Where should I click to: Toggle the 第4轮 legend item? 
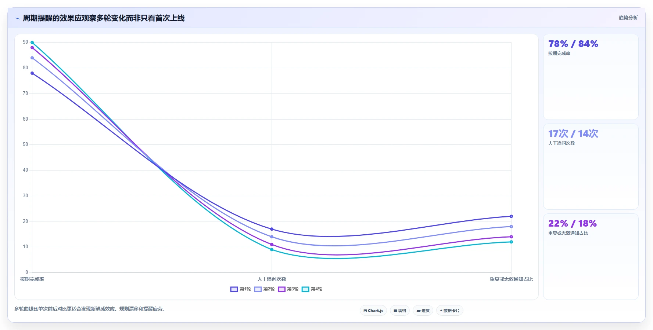click(x=312, y=289)
